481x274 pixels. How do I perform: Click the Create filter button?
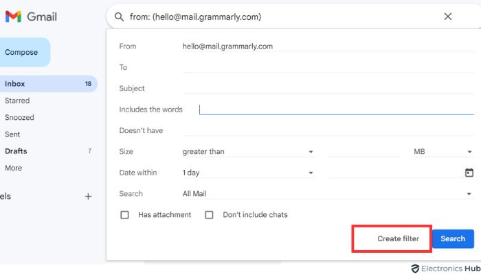tap(398, 239)
